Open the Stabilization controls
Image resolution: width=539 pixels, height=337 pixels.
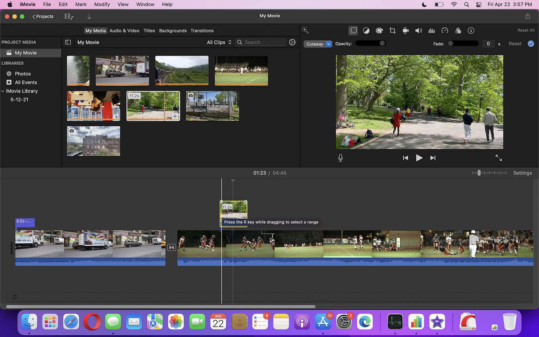click(405, 30)
